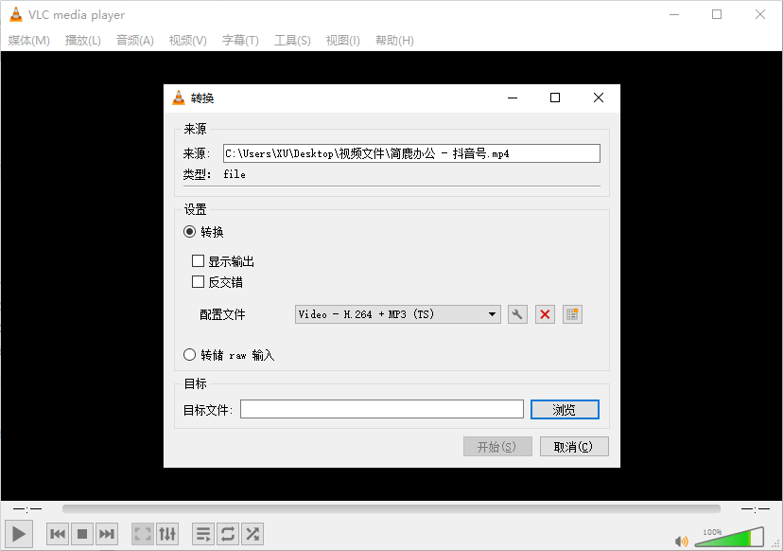Open the edit selected profile wrench icon

[x=516, y=313]
